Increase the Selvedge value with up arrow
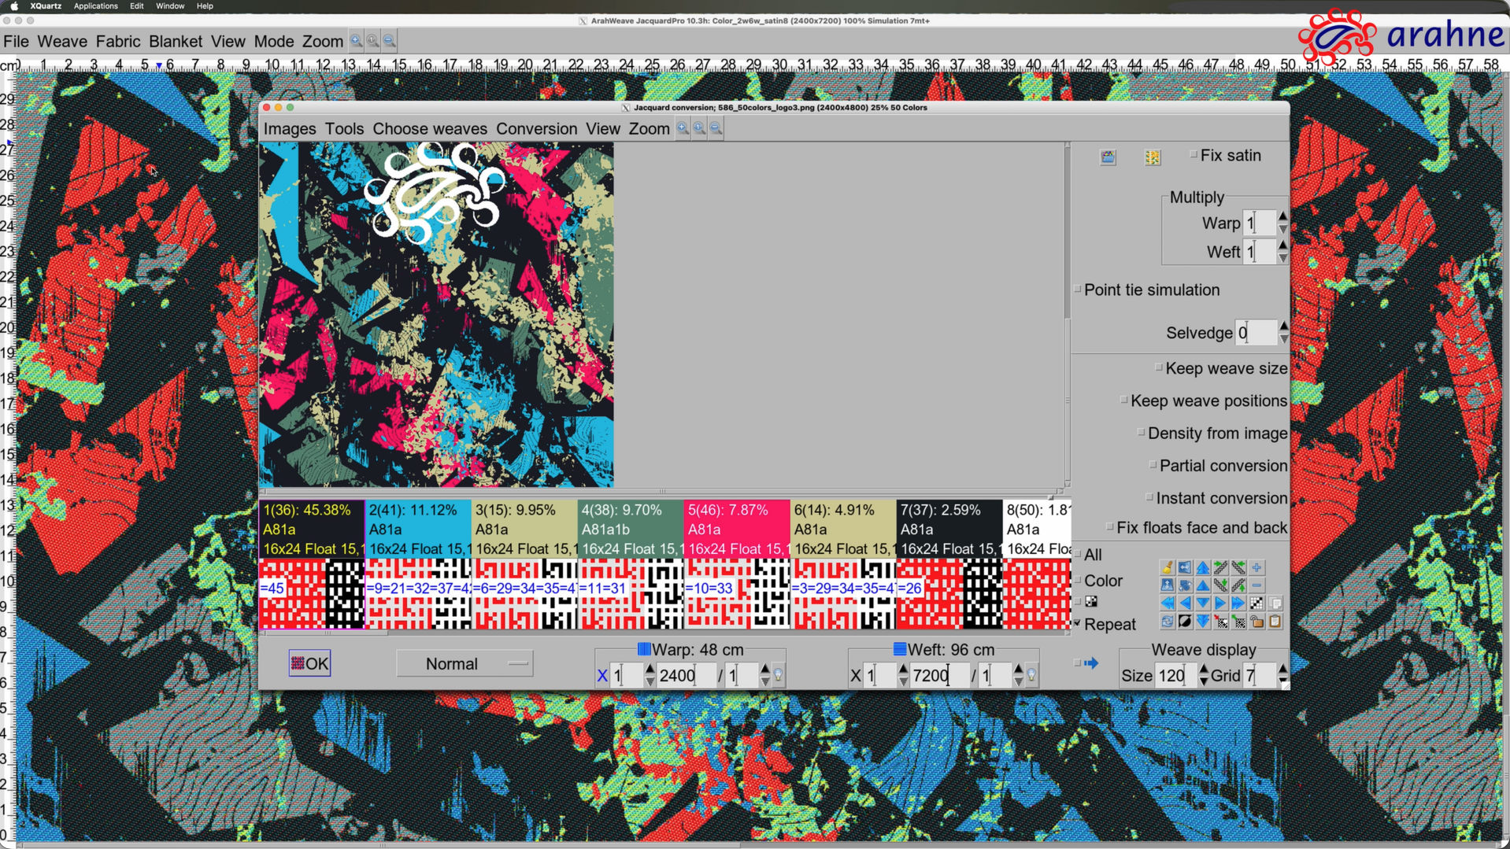 click(1283, 326)
